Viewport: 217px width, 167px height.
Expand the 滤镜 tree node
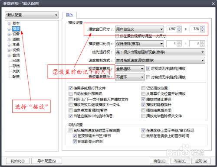9,40
